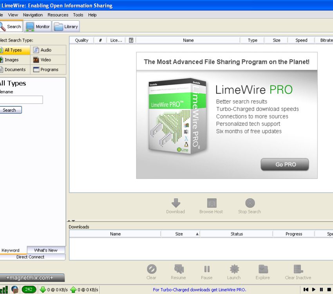Switch to the Library tab
Viewport: 333px width, 294px height.
(66, 26)
